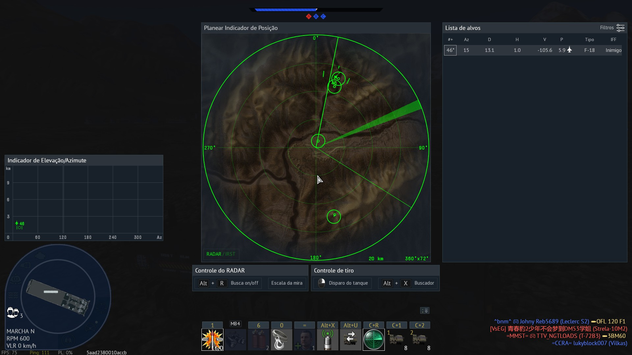
Task: Activate the binoculars action icon
Action: pos(235,340)
